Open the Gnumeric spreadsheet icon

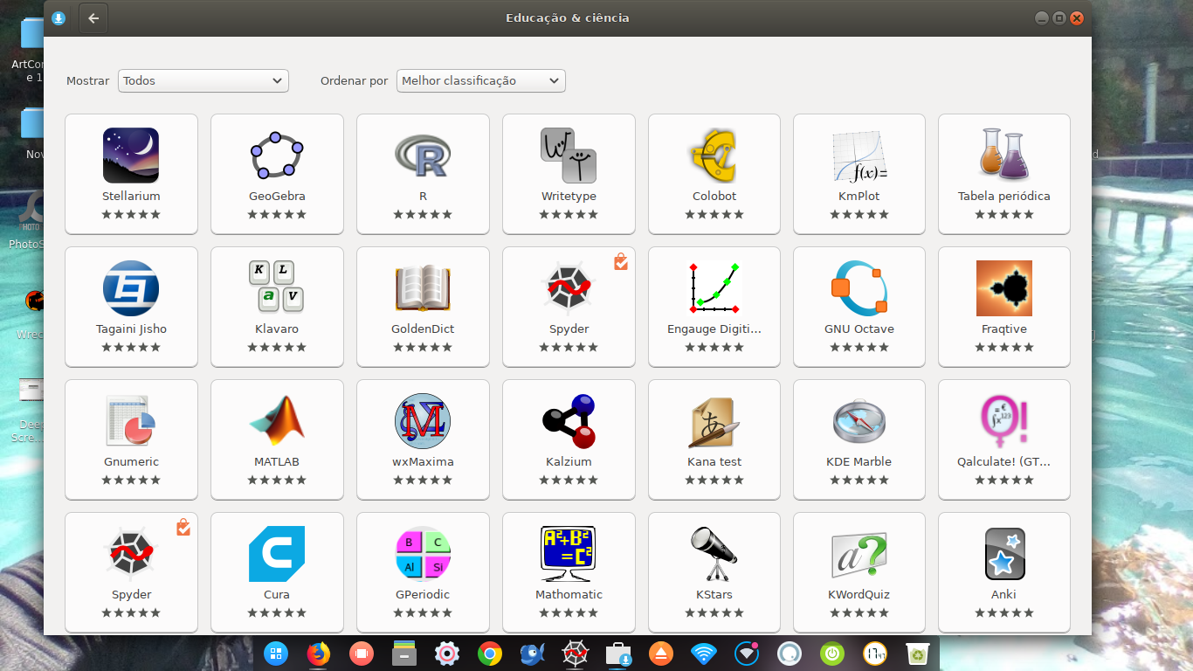(131, 420)
